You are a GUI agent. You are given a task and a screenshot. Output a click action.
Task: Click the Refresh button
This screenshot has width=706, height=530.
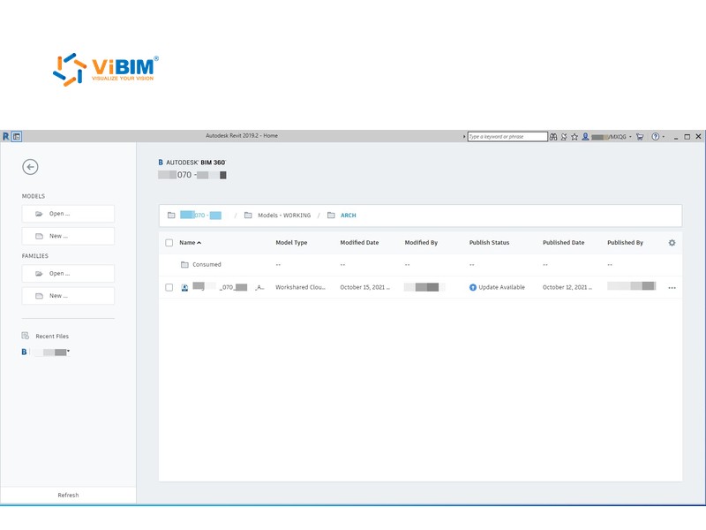pyautogui.click(x=68, y=495)
